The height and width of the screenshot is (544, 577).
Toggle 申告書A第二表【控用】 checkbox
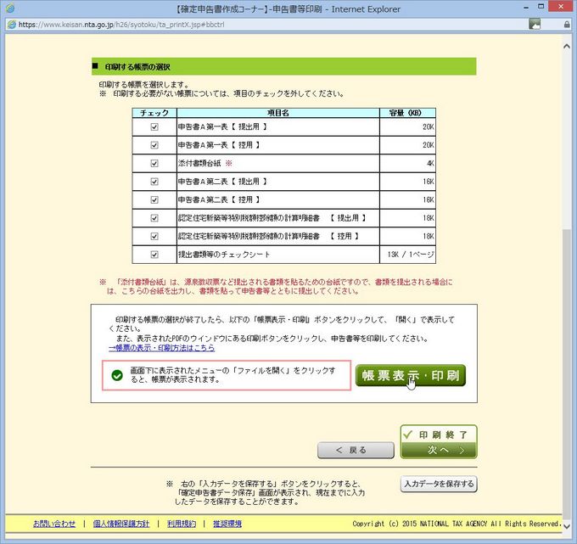pyautogui.click(x=154, y=199)
